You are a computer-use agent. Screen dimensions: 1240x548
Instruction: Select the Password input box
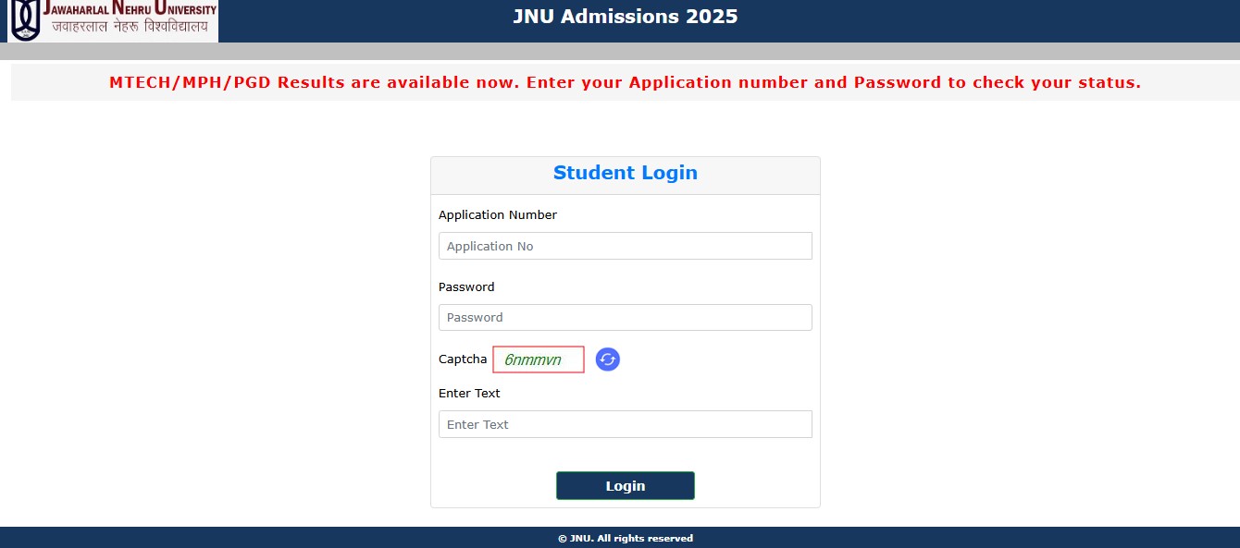click(625, 317)
